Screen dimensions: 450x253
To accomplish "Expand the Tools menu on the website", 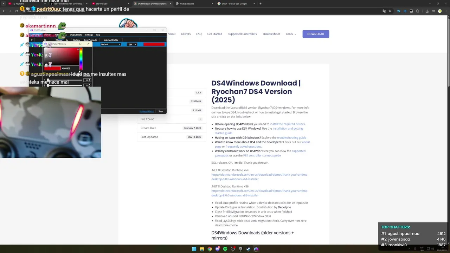I will [291, 34].
